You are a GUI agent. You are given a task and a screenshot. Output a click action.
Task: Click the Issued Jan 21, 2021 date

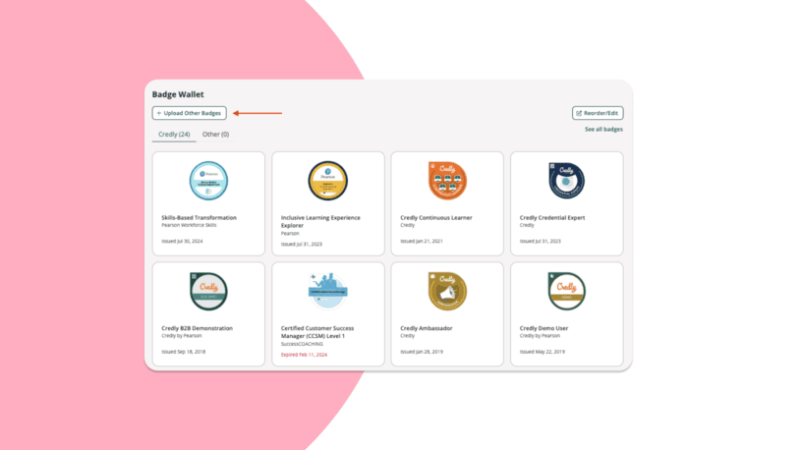422,241
